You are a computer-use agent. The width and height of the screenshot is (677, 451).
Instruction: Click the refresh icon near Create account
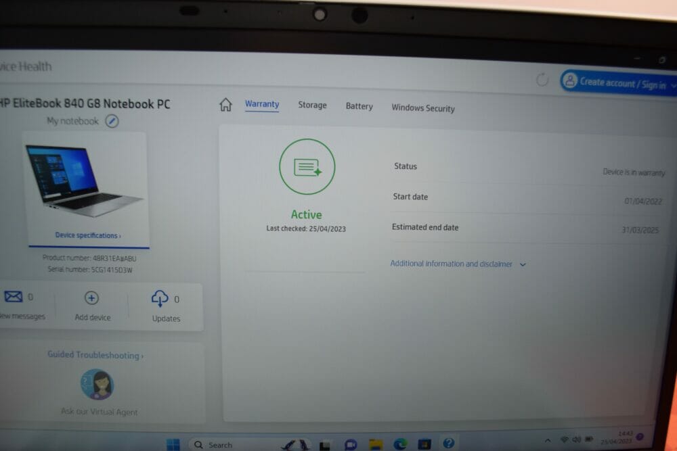pos(542,80)
